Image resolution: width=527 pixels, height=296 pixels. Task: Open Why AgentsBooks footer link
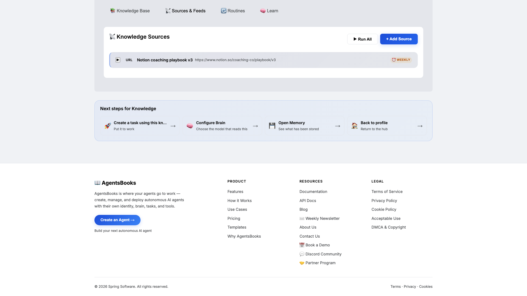click(244, 236)
